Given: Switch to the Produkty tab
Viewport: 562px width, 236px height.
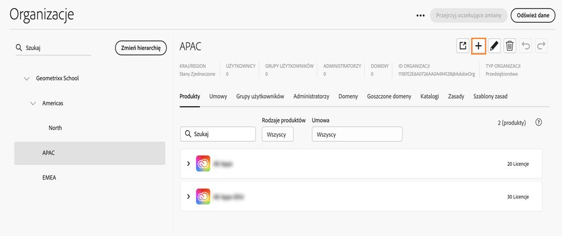Looking at the screenshot, I should click(x=190, y=96).
